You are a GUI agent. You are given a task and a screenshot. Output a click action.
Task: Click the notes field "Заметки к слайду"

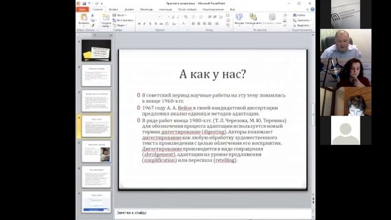click(x=213, y=213)
